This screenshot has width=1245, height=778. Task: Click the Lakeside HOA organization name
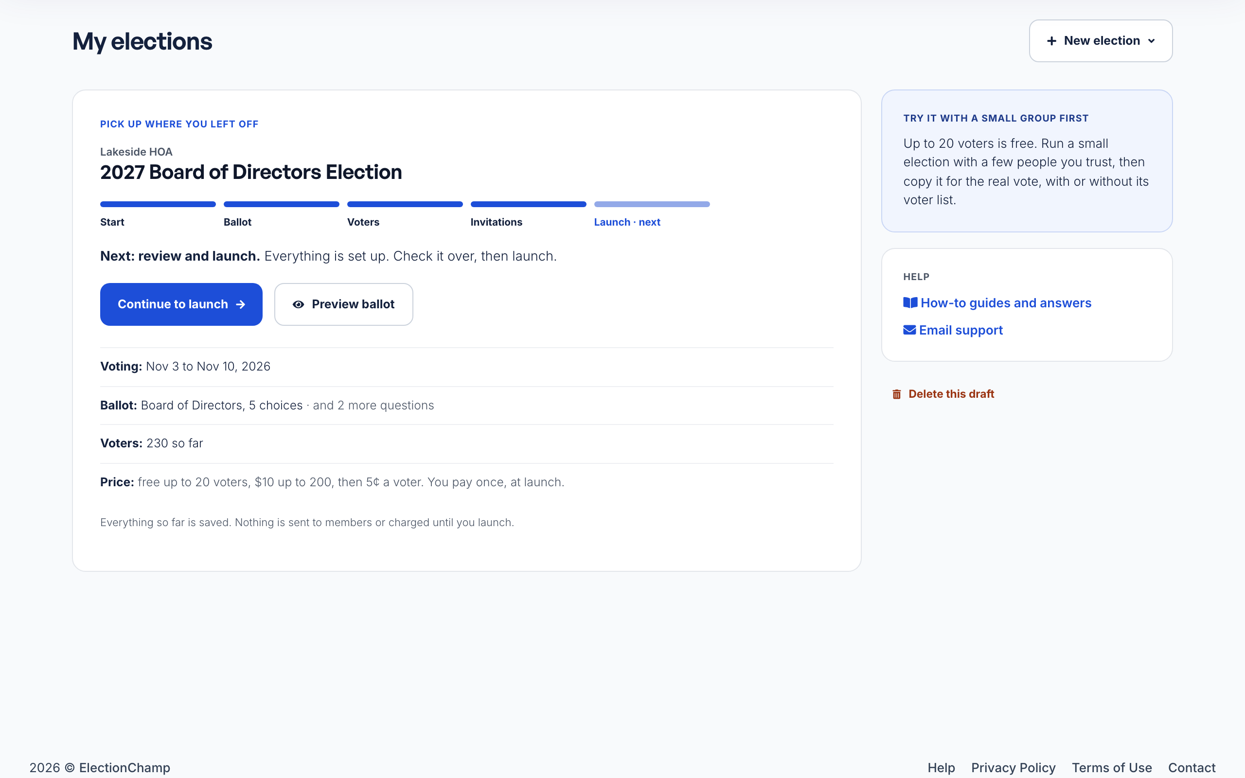(x=136, y=152)
